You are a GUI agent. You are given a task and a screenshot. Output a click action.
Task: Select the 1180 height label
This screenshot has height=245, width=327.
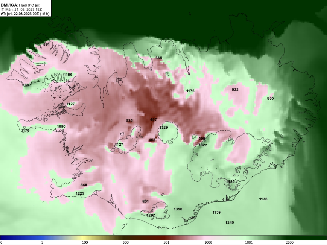[68, 74]
